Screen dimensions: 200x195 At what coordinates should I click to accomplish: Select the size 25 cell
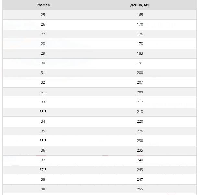(43, 15)
